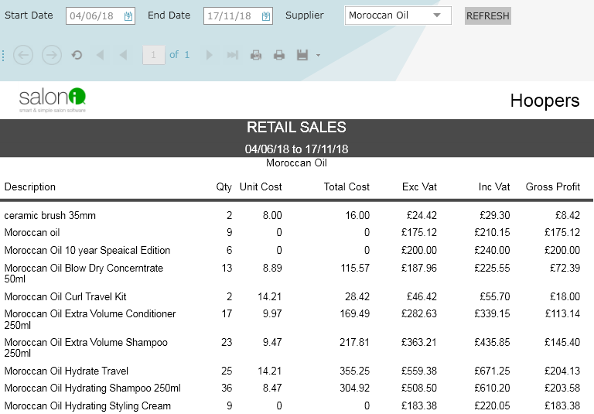This screenshot has width=594, height=414.
Task: Click the current page number box
Action: pyautogui.click(x=153, y=55)
